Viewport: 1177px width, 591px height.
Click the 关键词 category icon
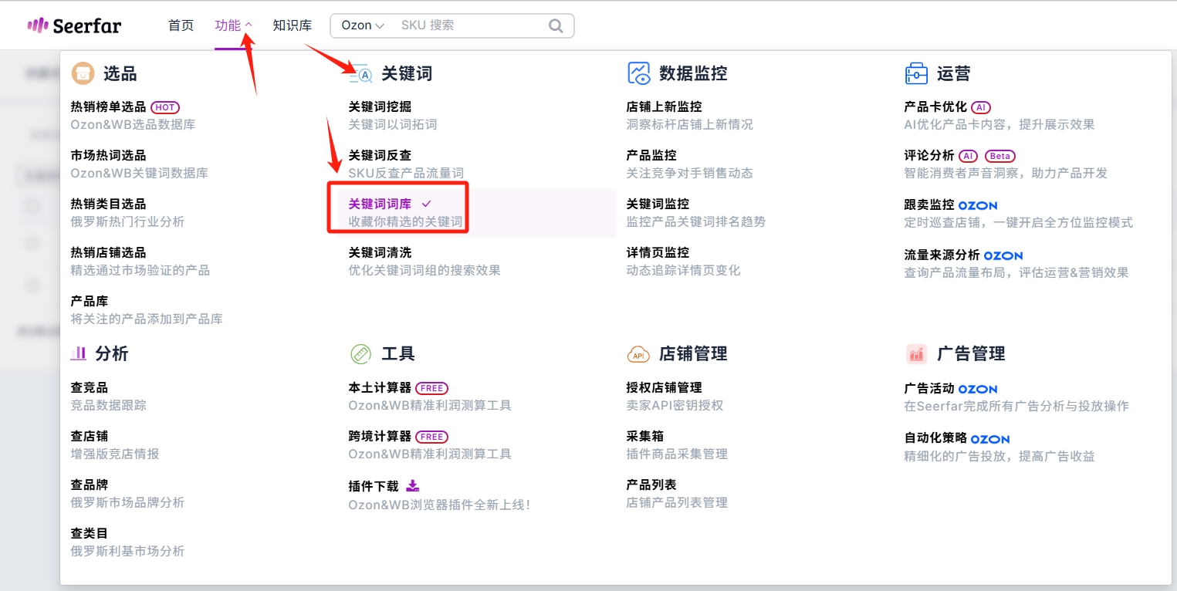coord(360,73)
